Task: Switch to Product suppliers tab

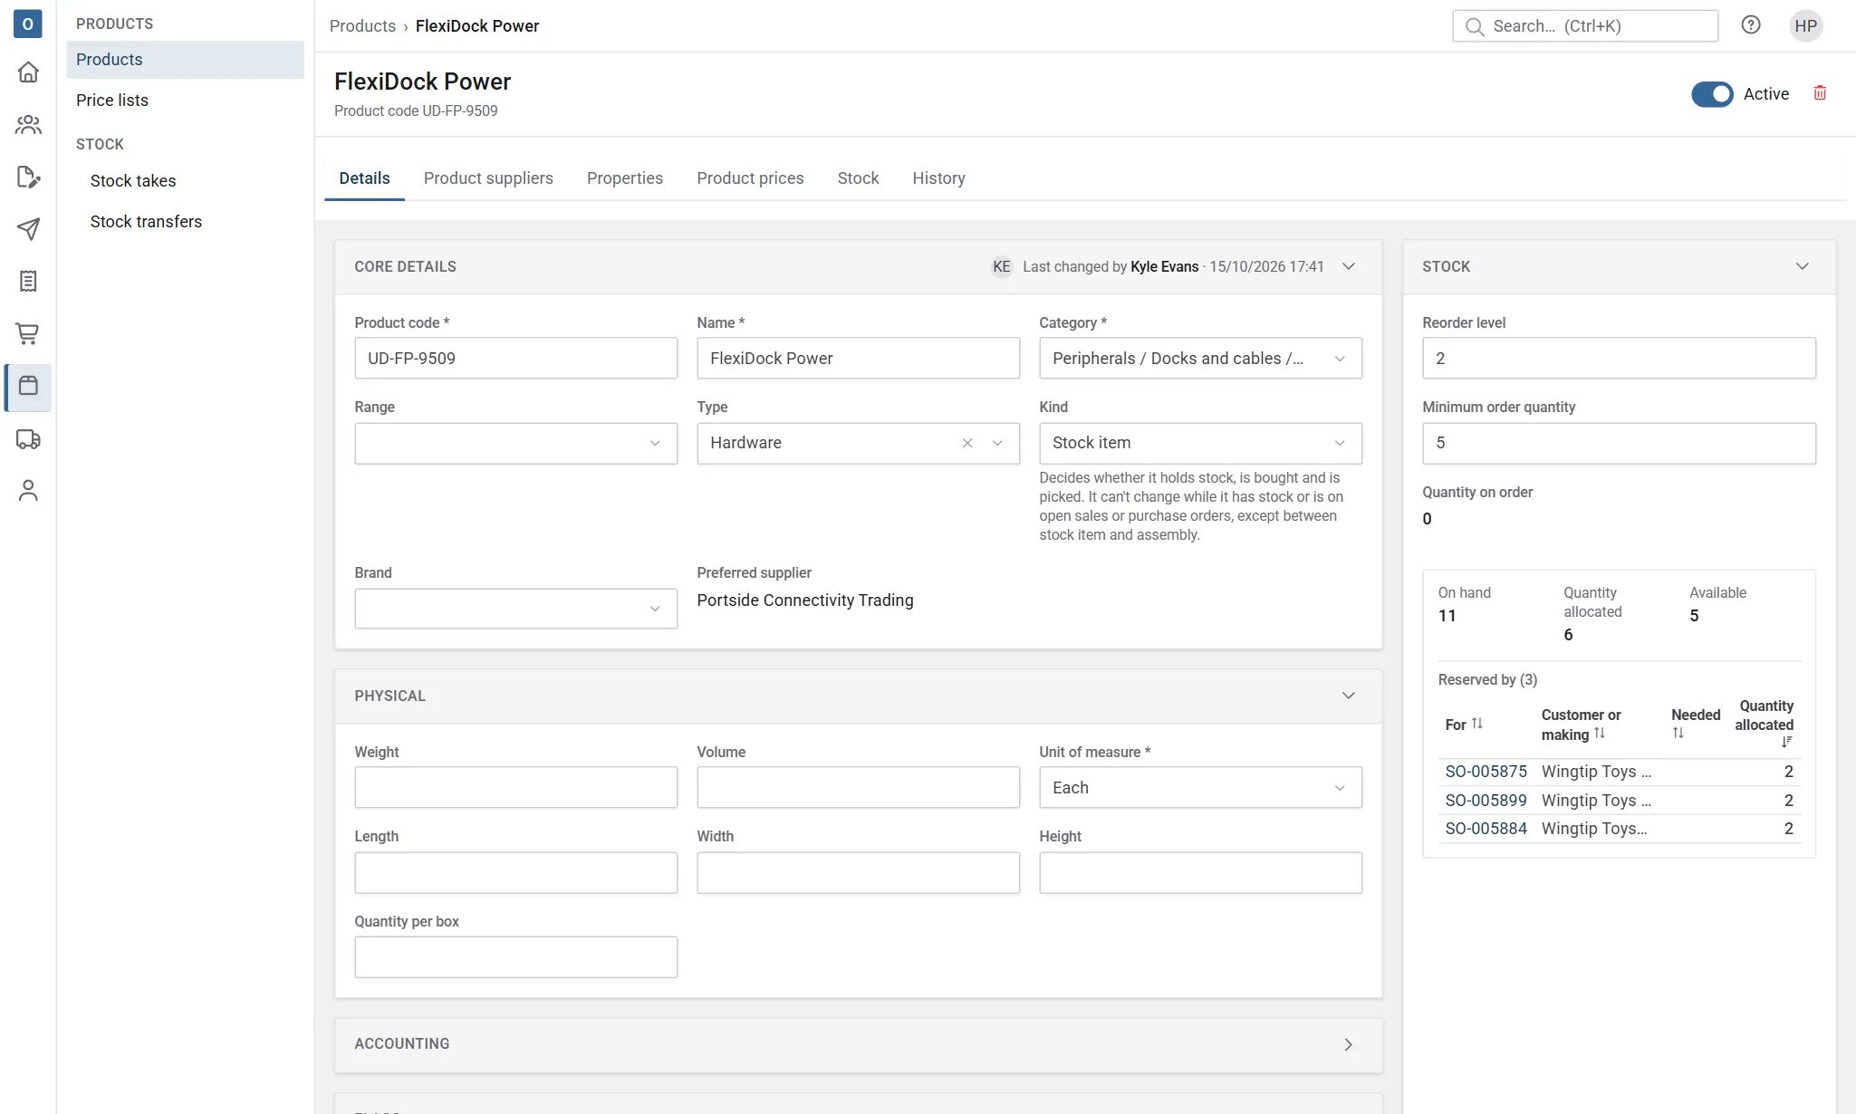Action: click(x=488, y=178)
